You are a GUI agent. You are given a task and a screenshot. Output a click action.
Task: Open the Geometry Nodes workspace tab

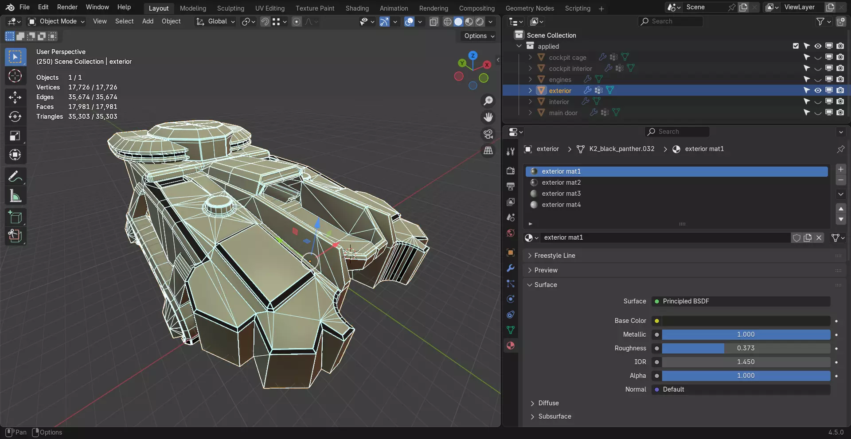tap(530, 8)
